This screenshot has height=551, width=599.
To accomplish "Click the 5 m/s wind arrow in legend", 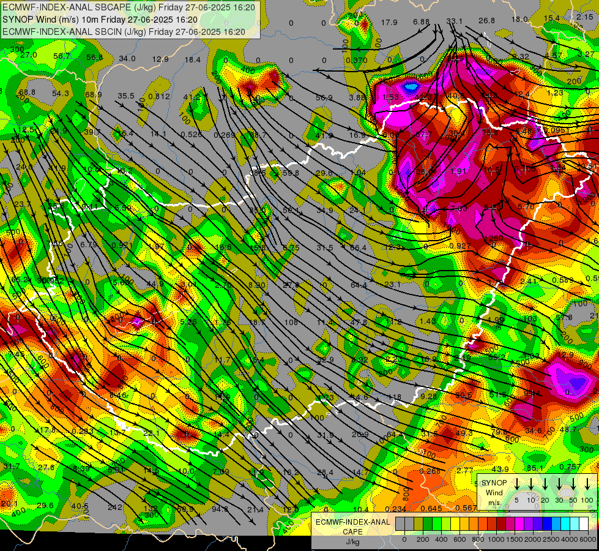I will tap(516, 484).
